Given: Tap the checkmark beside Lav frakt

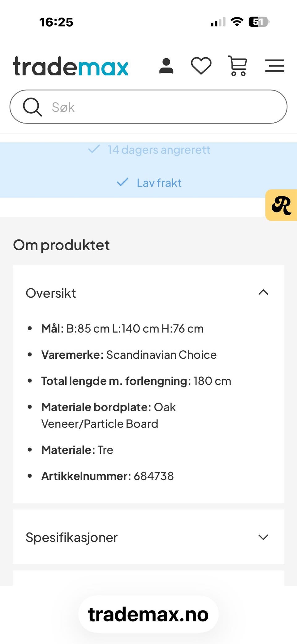Looking at the screenshot, I should [x=123, y=182].
